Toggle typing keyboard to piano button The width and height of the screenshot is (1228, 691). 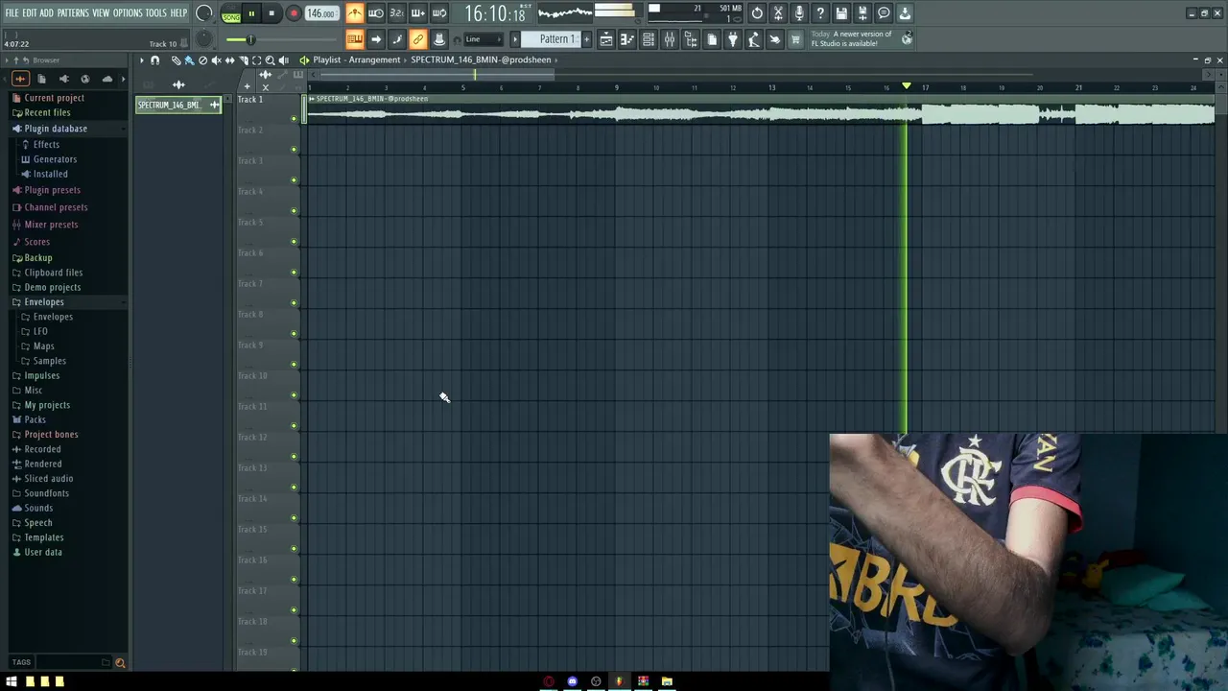pos(355,39)
